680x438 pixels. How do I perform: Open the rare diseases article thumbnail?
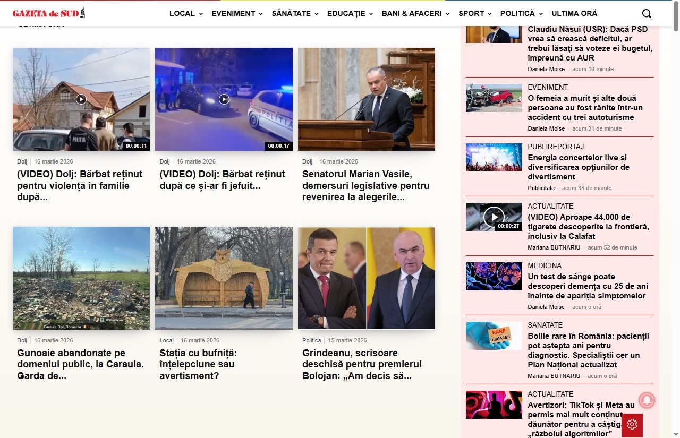pyautogui.click(x=494, y=336)
